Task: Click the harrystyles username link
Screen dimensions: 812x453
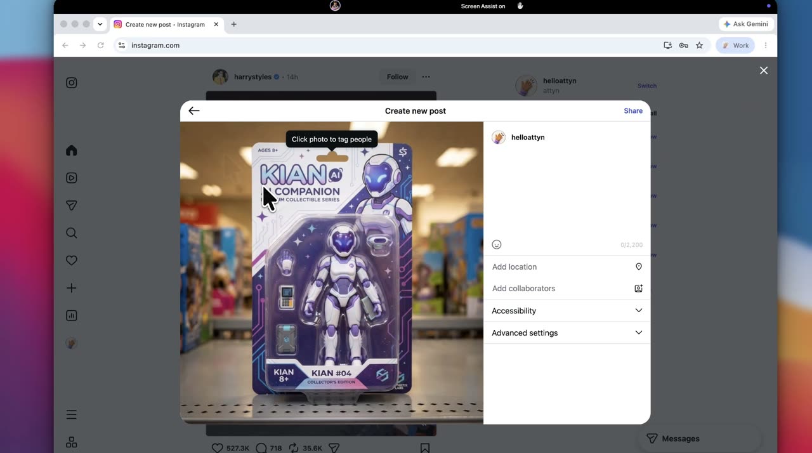Action: [x=252, y=77]
